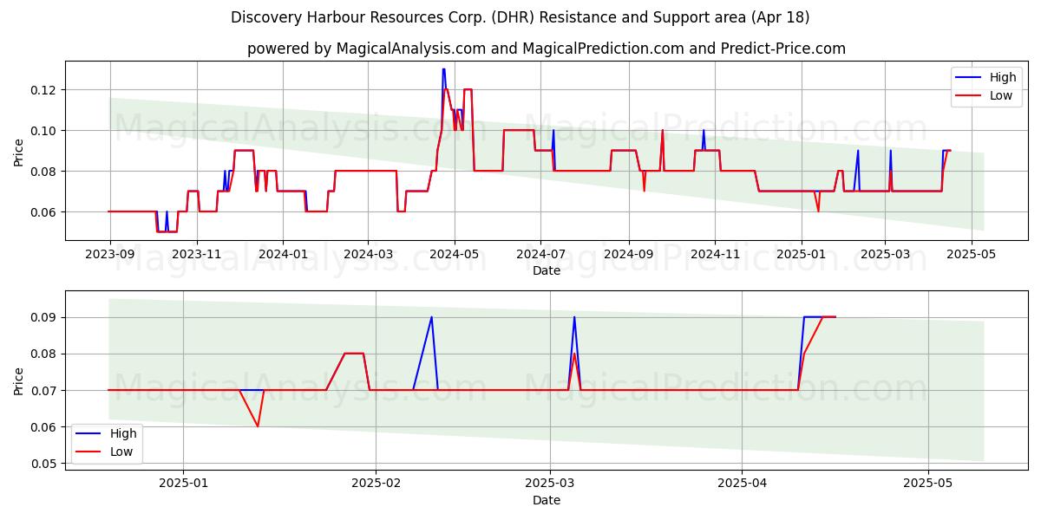The height and width of the screenshot is (520, 1041).
Task: Click top chart y-axis value '0.12'
Action: [x=44, y=90]
